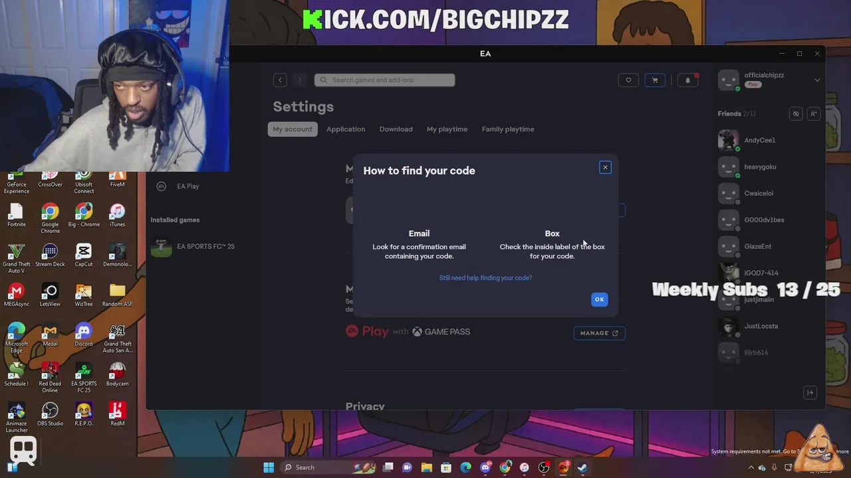Open Schedule I desktop shortcut
Viewport: 851px width, 478px height.
click(17, 374)
